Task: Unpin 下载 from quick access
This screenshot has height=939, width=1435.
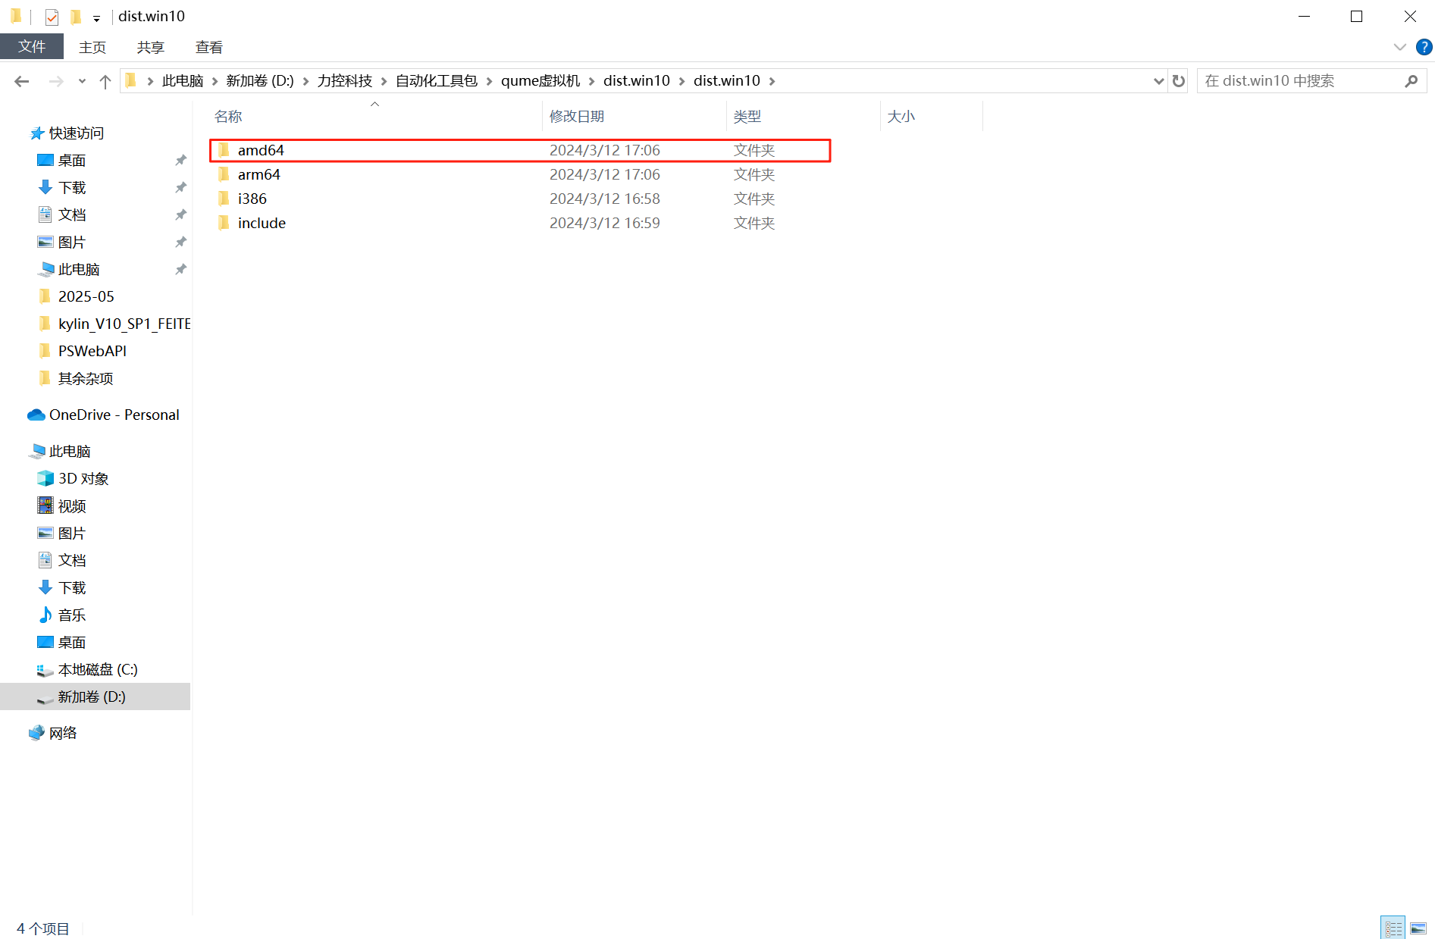Action: coord(180,187)
